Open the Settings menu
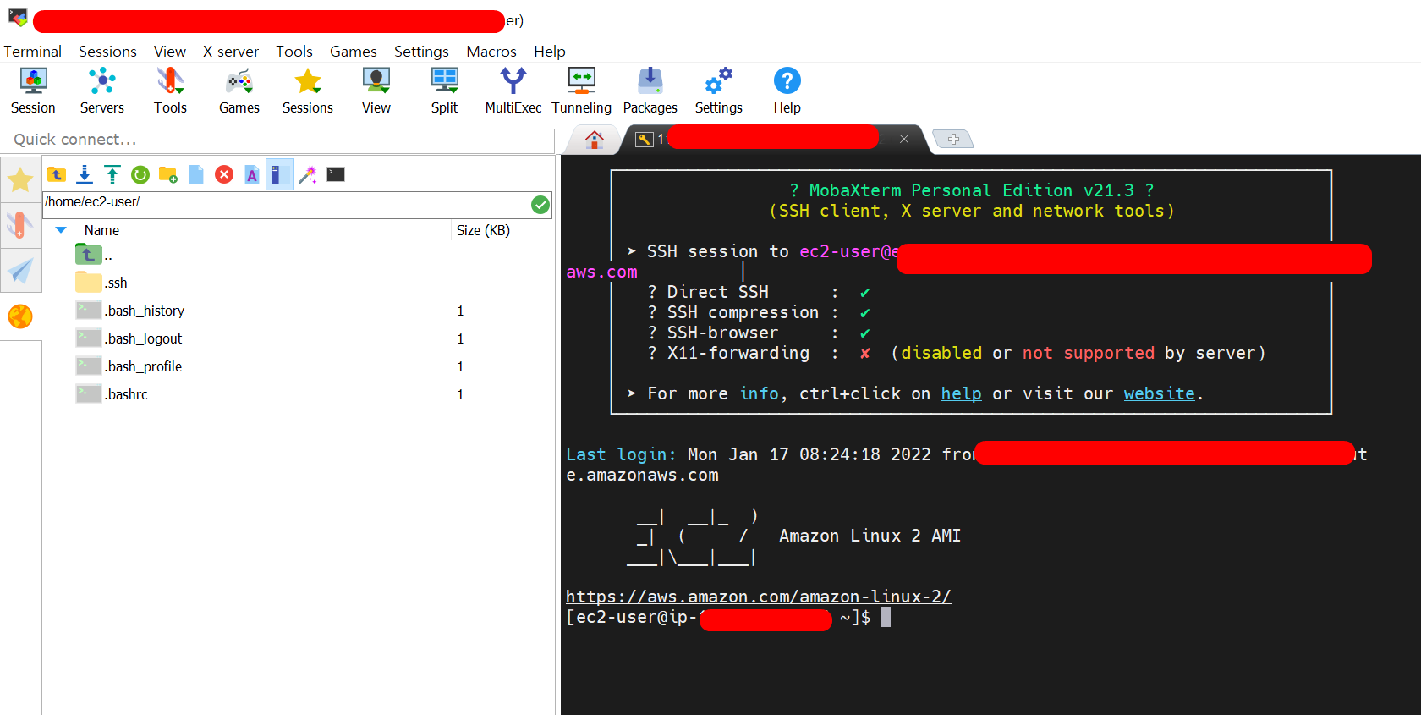 tap(421, 52)
